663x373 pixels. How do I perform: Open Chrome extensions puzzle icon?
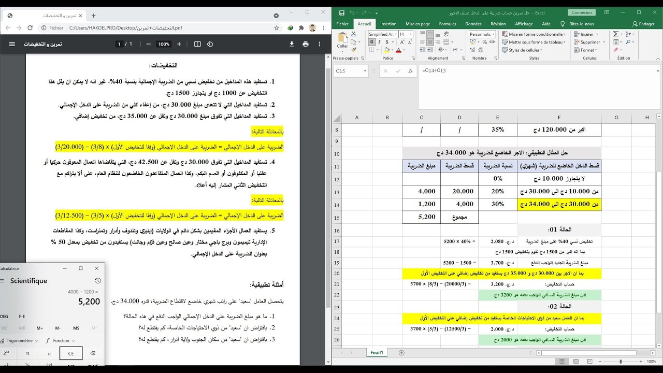301,28
